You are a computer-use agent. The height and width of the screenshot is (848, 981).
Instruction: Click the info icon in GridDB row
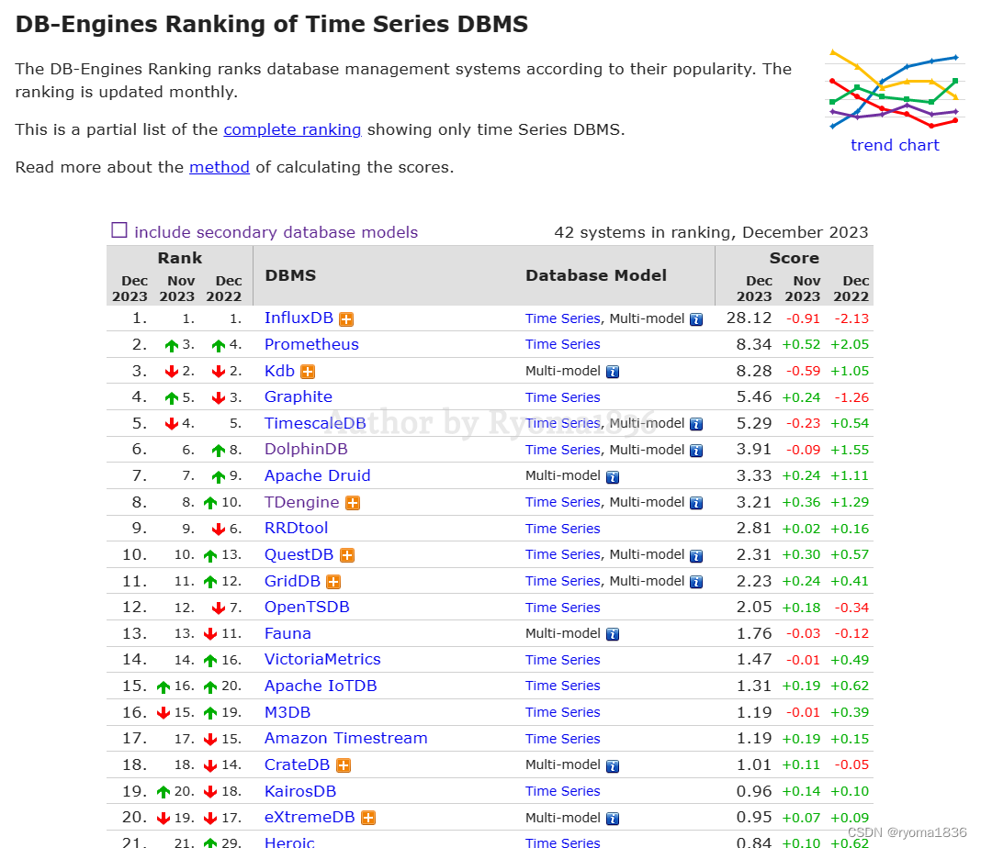tap(696, 582)
